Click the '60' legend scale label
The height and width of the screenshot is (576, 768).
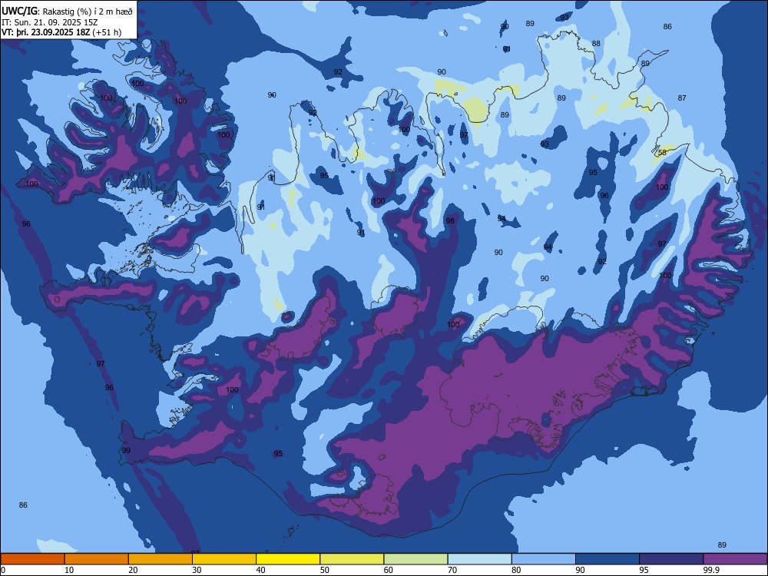(x=389, y=570)
